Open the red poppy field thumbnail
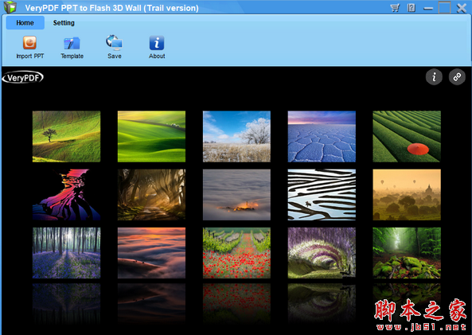This screenshot has height=335, width=472. point(236,253)
